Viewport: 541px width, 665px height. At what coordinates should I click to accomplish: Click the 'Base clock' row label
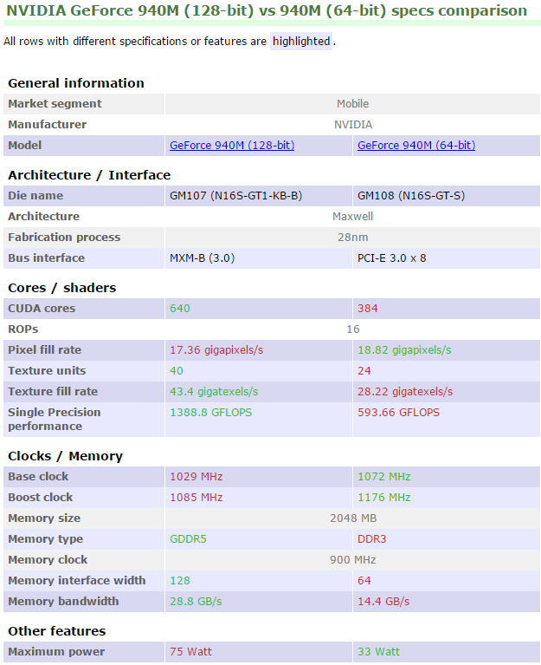tap(38, 477)
